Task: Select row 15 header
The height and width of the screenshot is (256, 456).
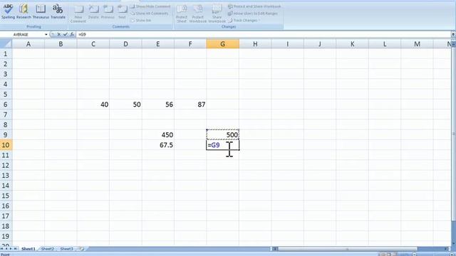Action: click(6, 196)
